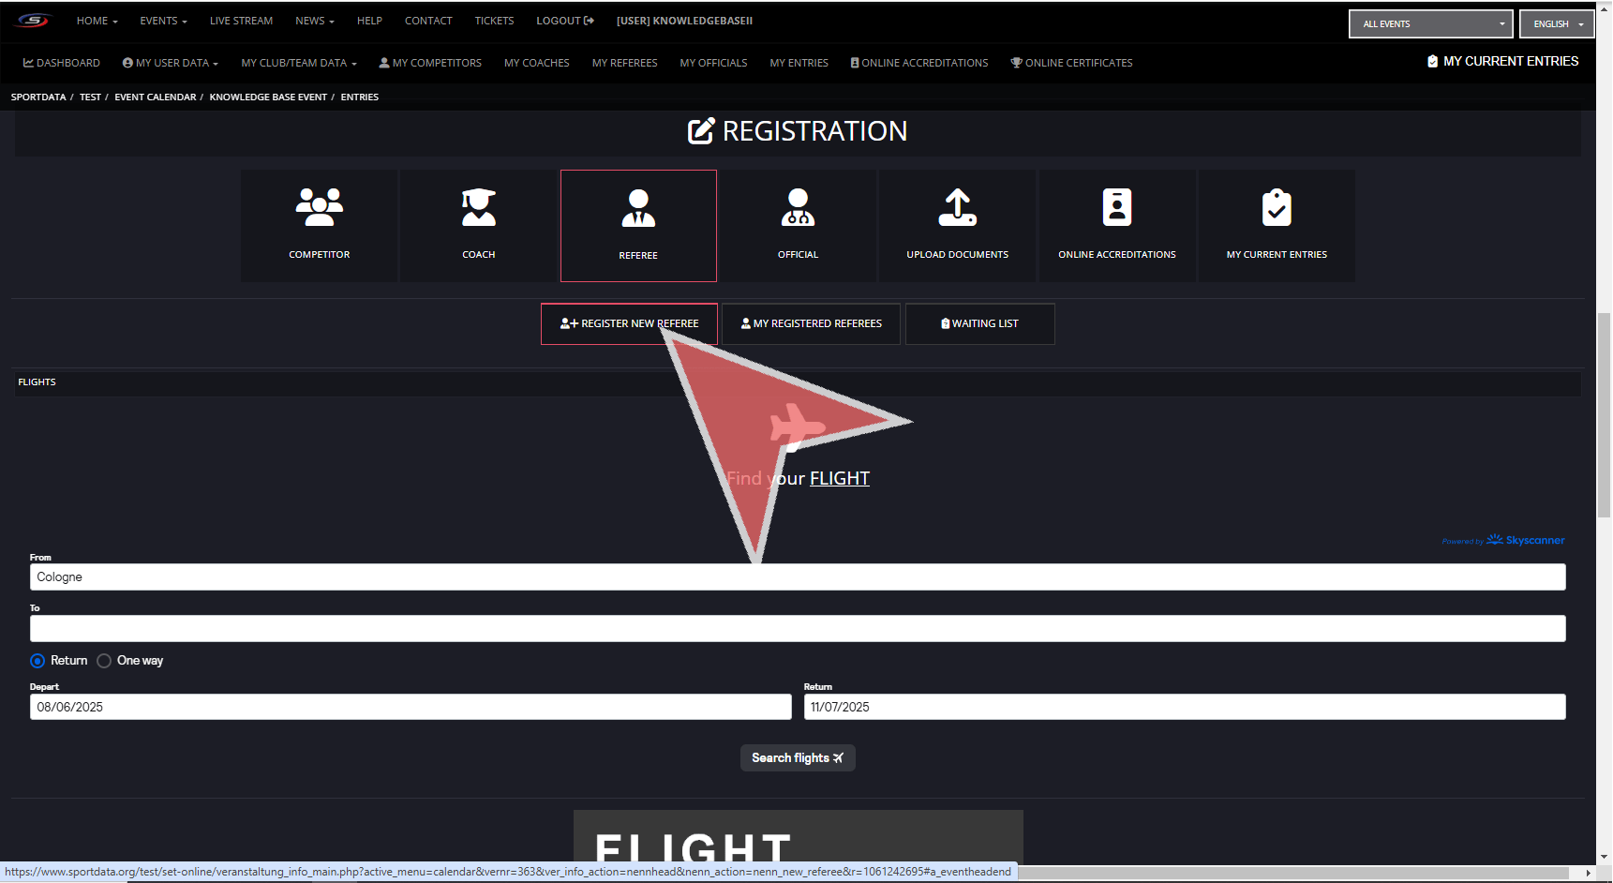Click the Sportdata logo icon

coord(33,21)
